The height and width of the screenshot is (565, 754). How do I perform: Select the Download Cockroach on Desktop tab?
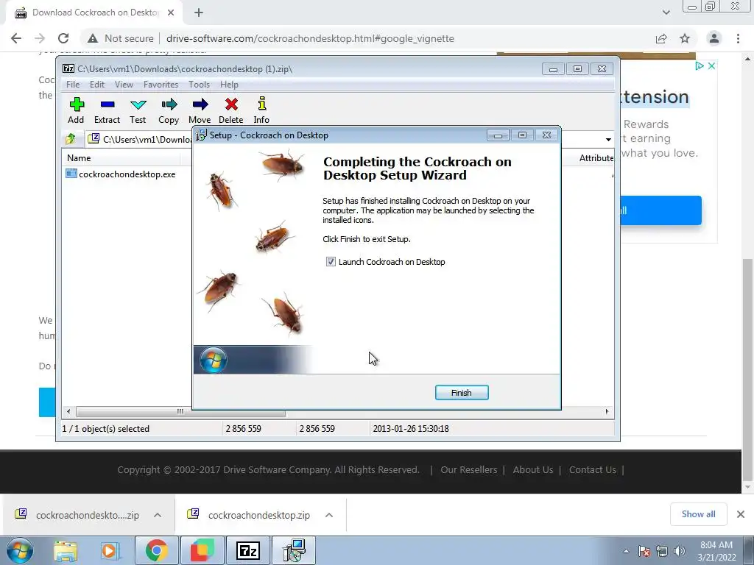click(94, 13)
